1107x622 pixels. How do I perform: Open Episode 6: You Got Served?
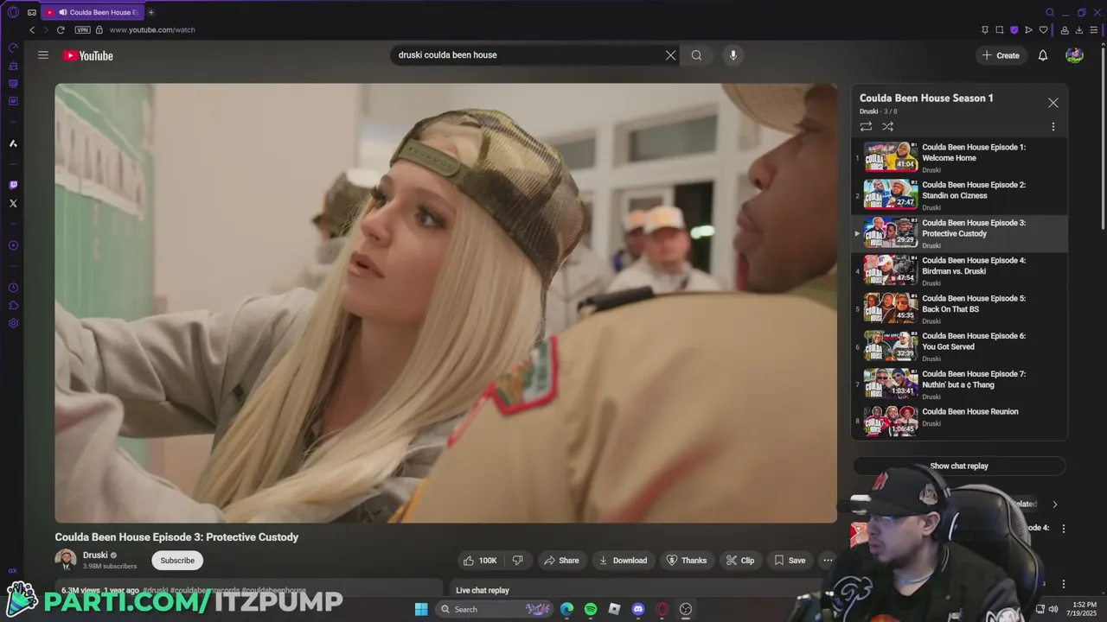tap(959, 346)
